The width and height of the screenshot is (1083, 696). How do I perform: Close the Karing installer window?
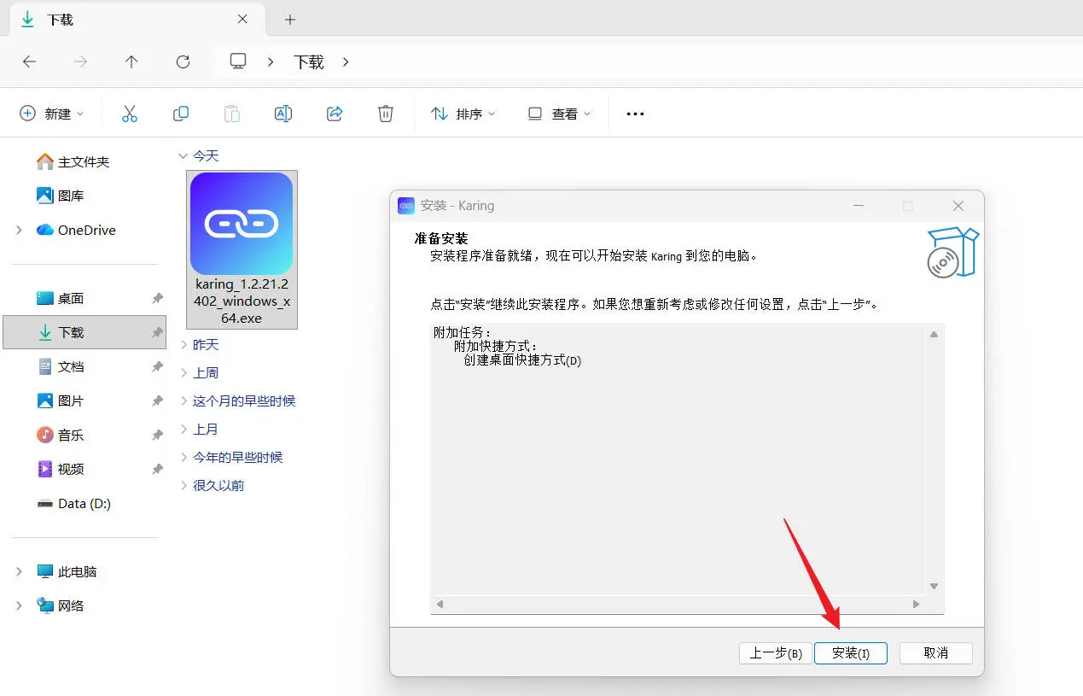(958, 206)
